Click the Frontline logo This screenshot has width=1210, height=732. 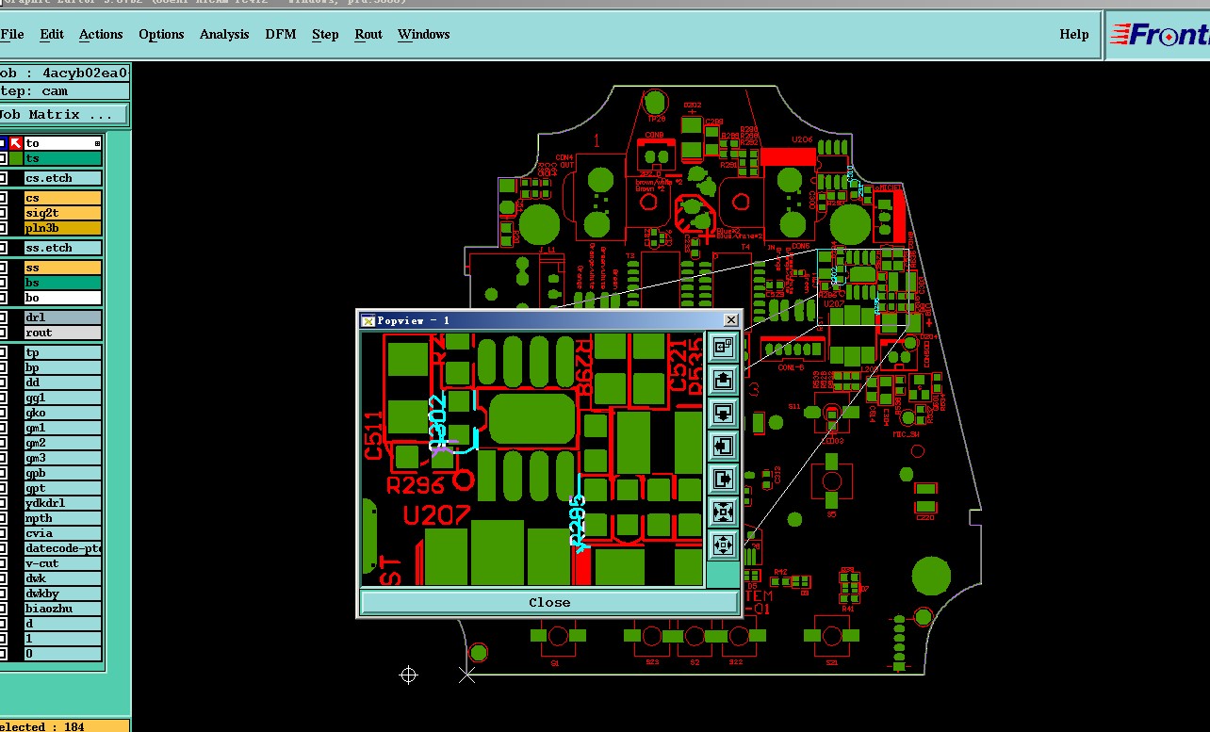tap(1160, 35)
